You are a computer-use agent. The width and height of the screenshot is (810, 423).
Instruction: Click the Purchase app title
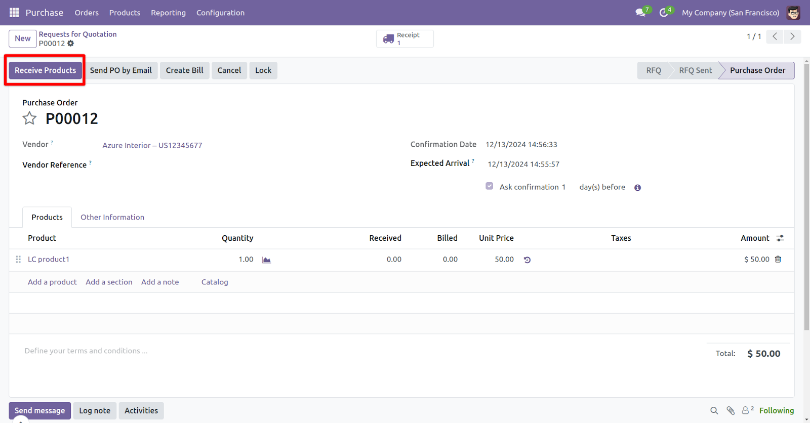click(45, 13)
